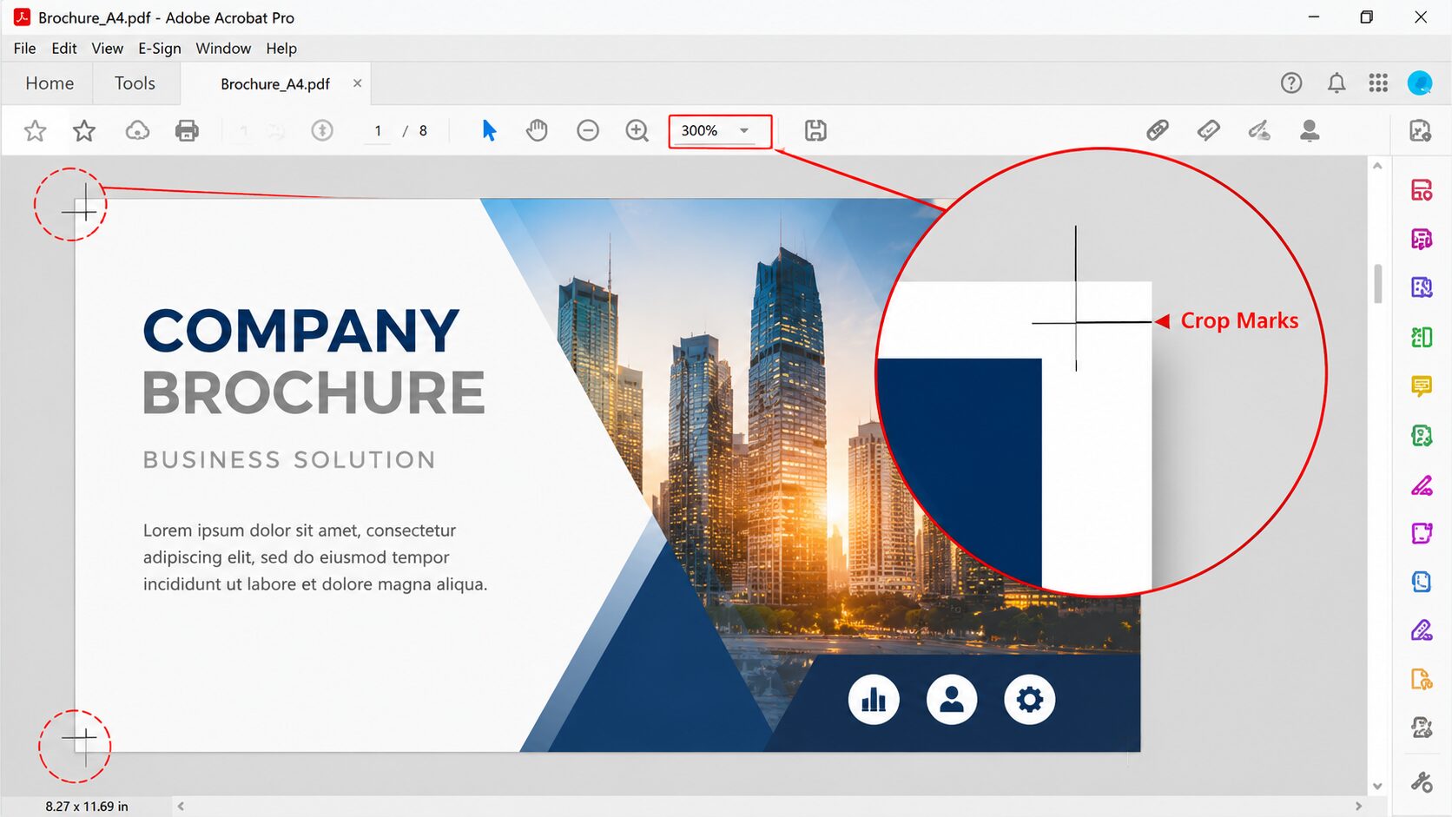Open notifications bell icon
This screenshot has height=817, width=1452.
1336,83
